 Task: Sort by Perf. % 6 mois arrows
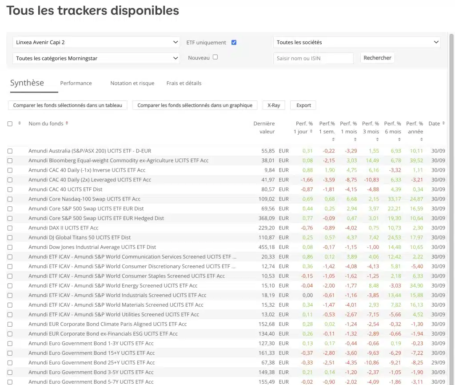click(399, 139)
